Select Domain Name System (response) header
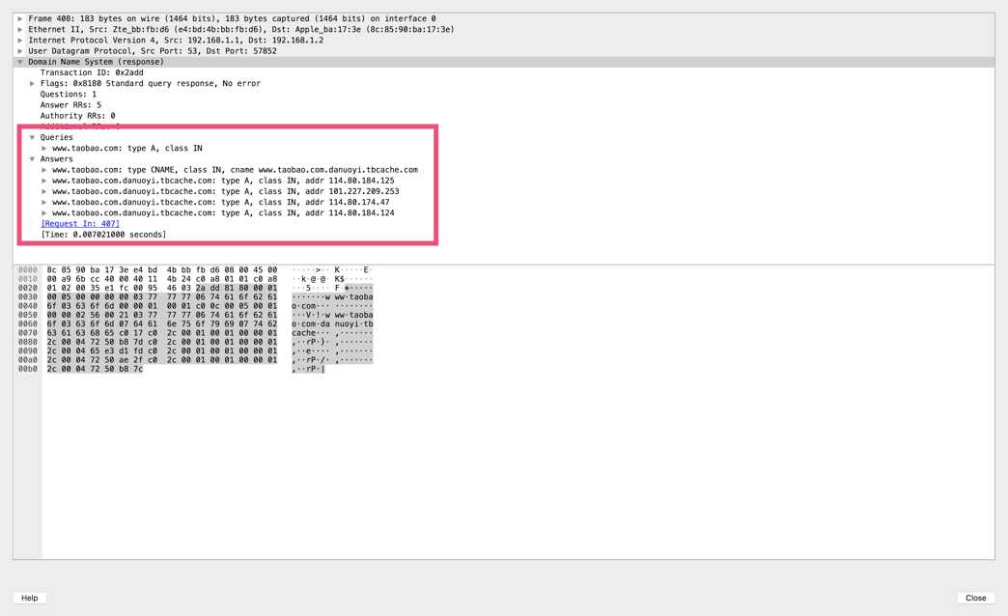 tap(96, 62)
